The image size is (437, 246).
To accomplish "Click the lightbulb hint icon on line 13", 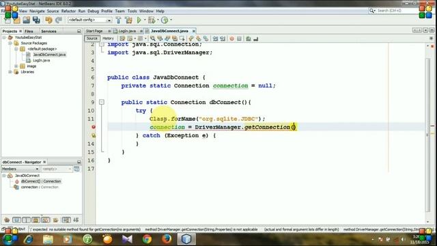I will point(94,135).
